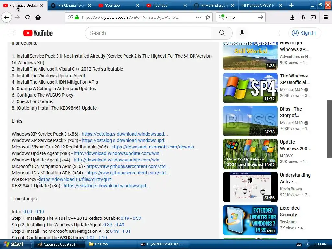Open Microsoft IDN Mitigation APIs x86 link
The height and width of the screenshot is (249, 332).
point(128,166)
